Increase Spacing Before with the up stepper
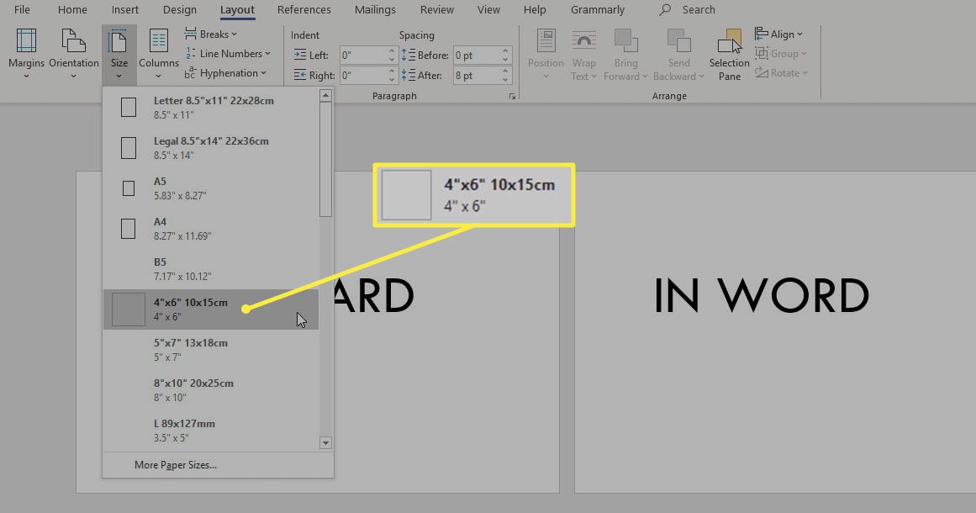 pyautogui.click(x=504, y=50)
